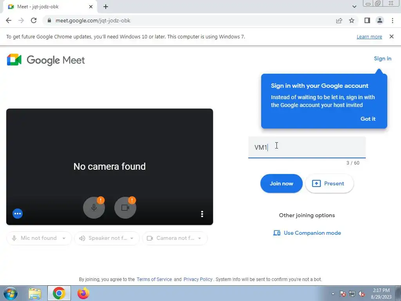The width and height of the screenshot is (401, 301).
Task: Toggle the microphone button in the preview
Action: tap(94, 208)
